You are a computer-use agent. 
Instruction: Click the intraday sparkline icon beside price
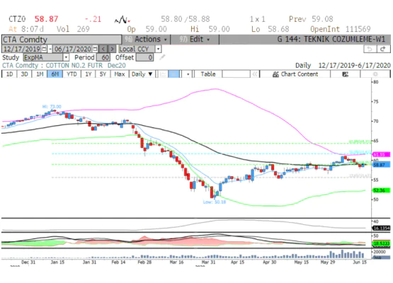122,20
